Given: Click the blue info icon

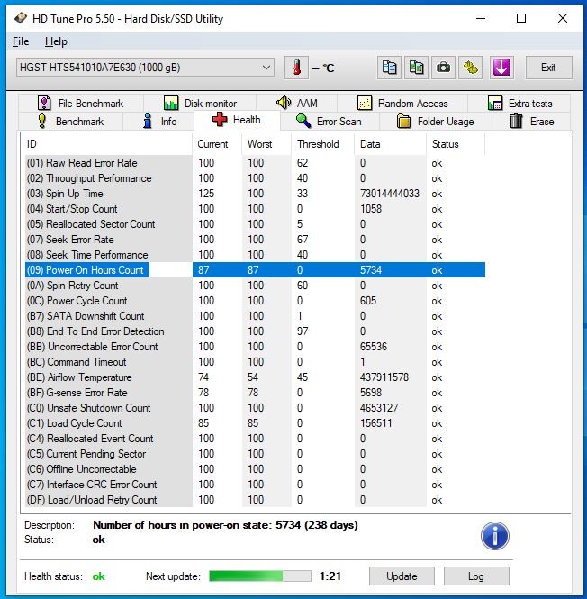Looking at the screenshot, I should pyautogui.click(x=495, y=536).
